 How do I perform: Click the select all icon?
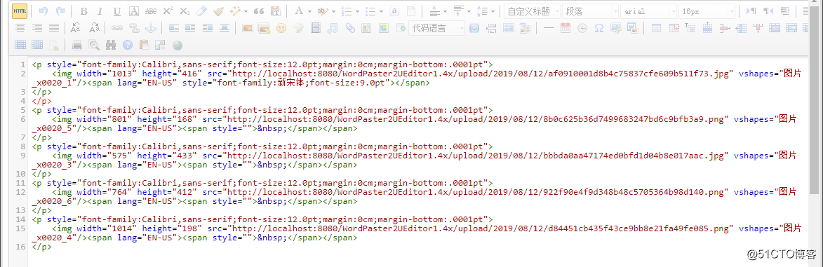tap(395, 11)
